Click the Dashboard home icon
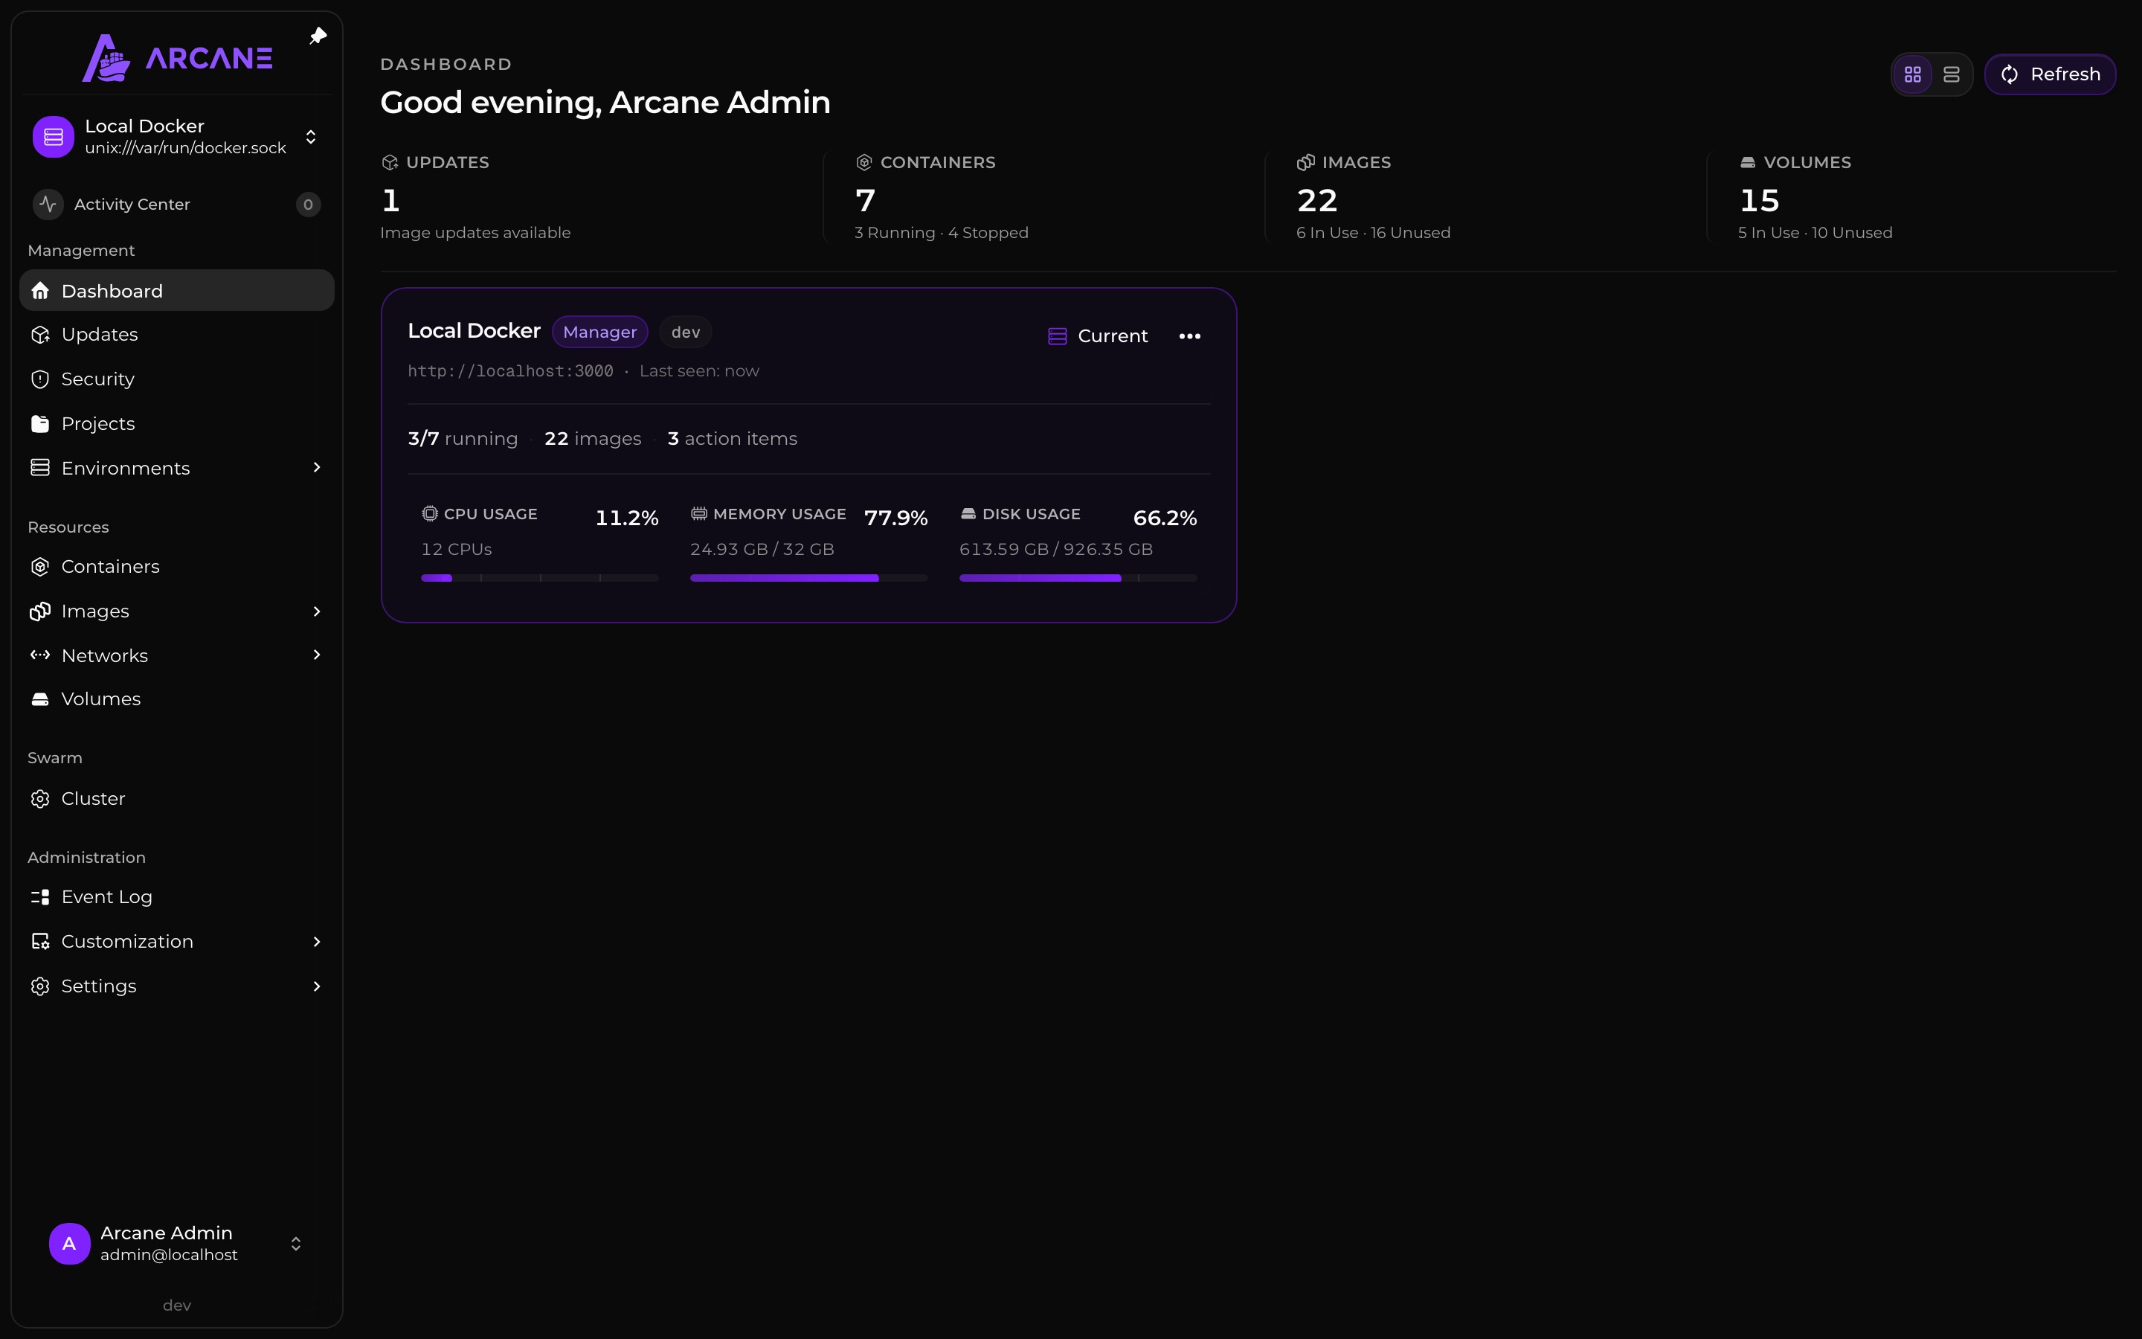This screenshot has height=1339, width=2142. [40, 290]
